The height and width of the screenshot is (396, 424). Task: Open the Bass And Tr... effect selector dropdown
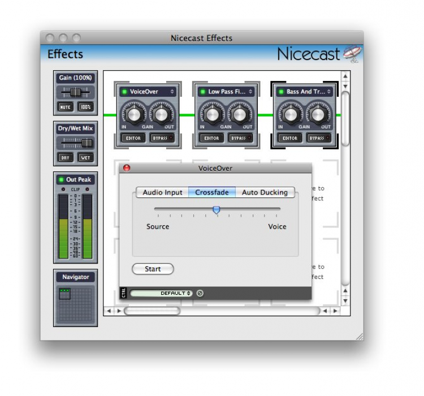(x=329, y=92)
